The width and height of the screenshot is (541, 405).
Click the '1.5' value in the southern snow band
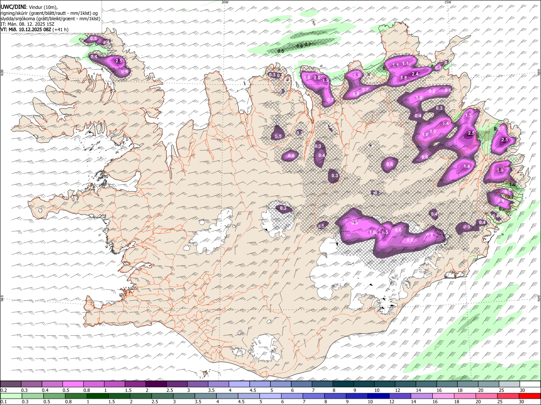(x=385, y=232)
